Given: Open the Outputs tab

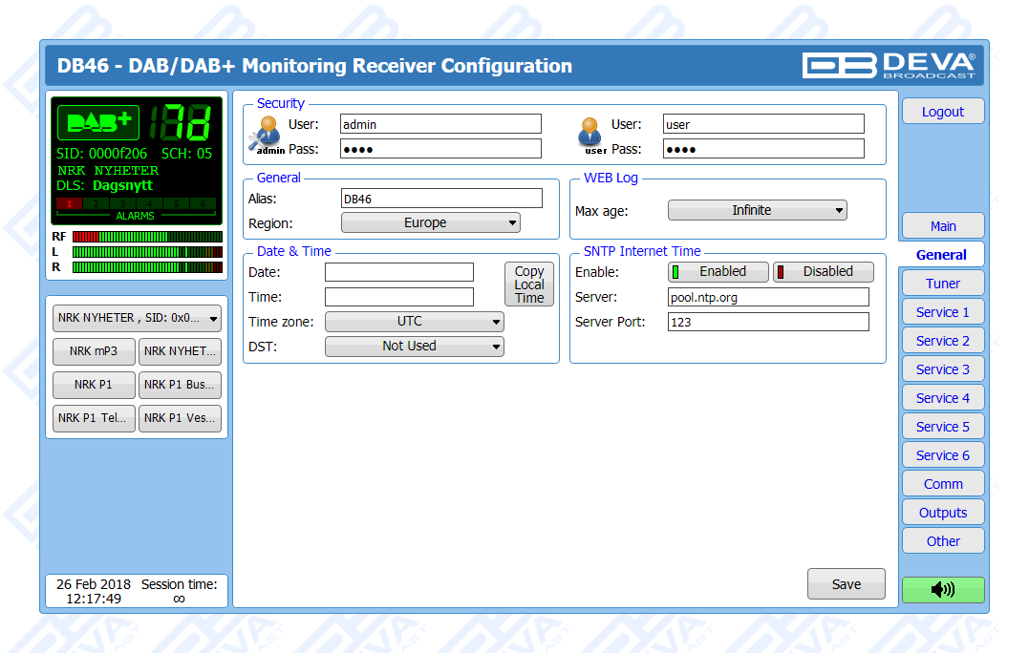Looking at the screenshot, I should 942,513.
